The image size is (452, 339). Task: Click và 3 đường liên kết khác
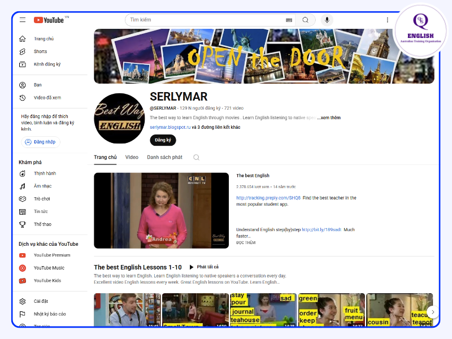[x=216, y=127]
